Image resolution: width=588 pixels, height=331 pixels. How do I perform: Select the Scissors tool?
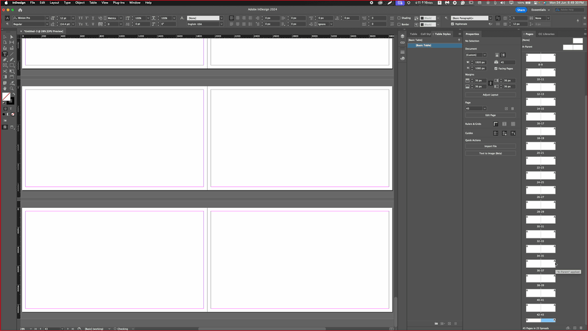pyautogui.click(x=5, y=71)
